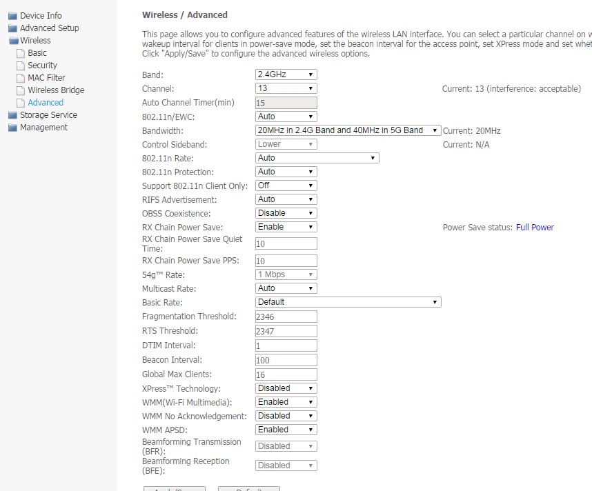
Task: Open the XPress Technology dropdown
Action: (286, 388)
